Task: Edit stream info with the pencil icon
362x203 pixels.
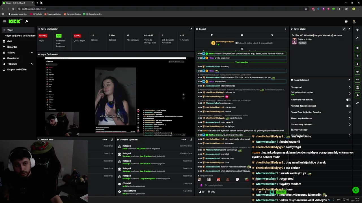Action: pos(344,29)
